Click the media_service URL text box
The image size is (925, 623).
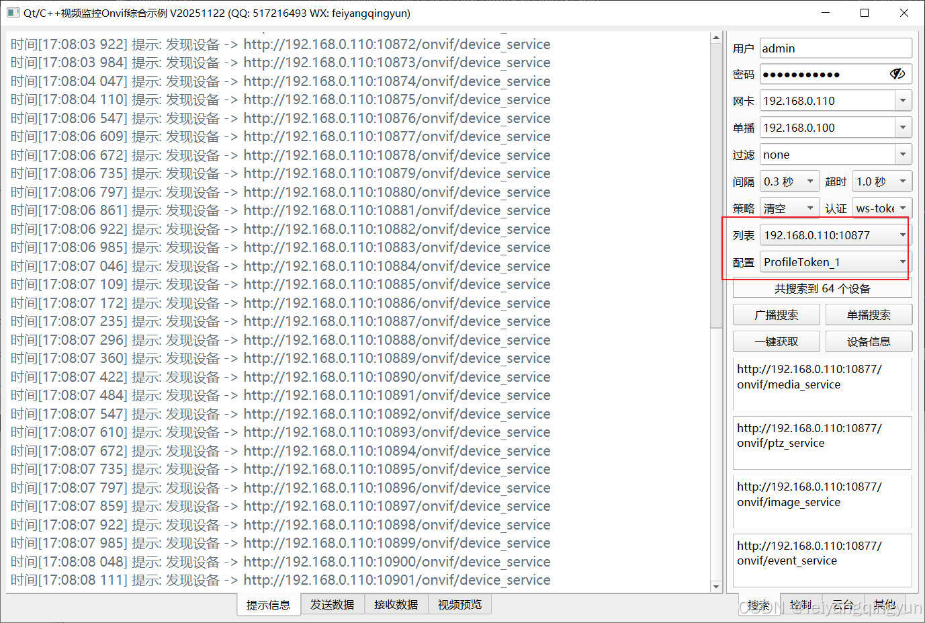coord(822,384)
